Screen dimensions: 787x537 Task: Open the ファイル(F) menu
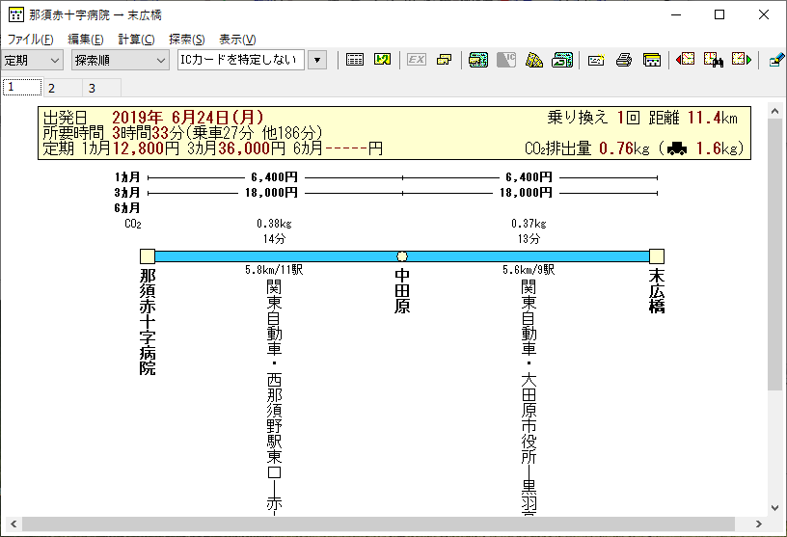coord(31,40)
